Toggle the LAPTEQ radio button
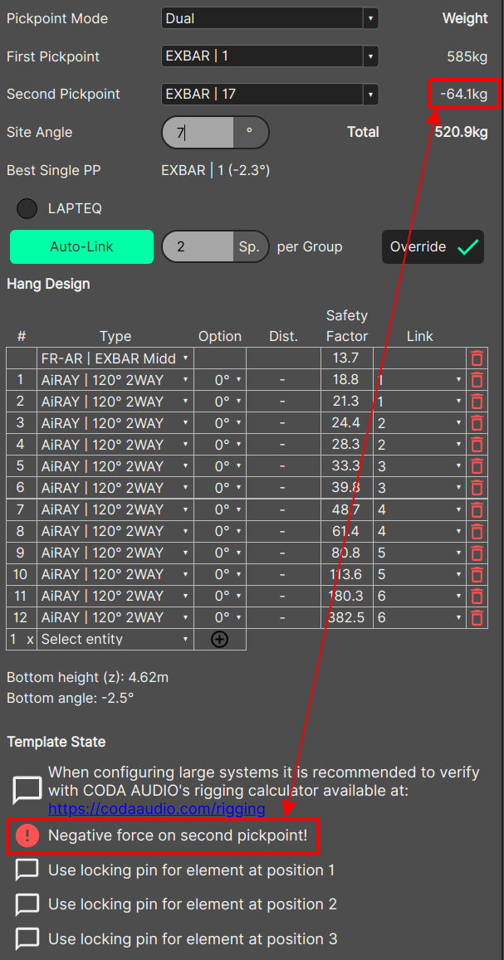This screenshot has width=504, height=960. pyautogui.click(x=27, y=209)
